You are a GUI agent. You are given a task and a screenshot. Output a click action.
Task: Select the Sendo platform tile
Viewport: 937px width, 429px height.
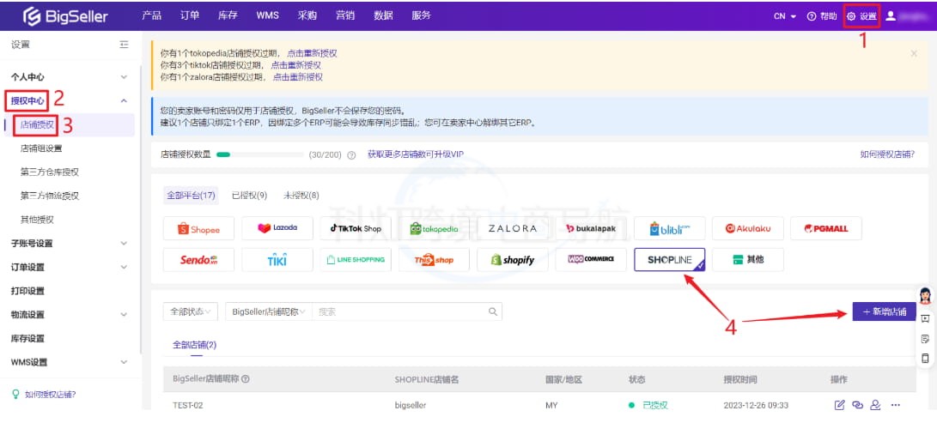[198, 260]
